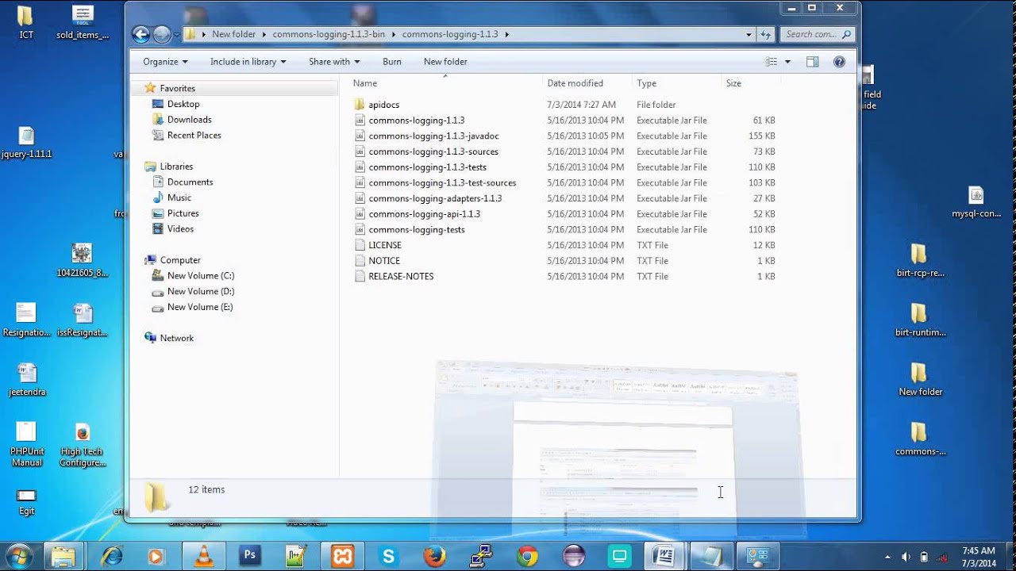This screenshot has height=571, width=1016.
Task: Open Microsoft Word from taskbar
Action: [664, 557]
